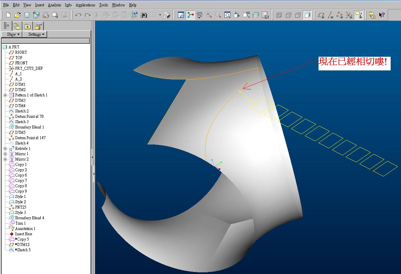The height and width of the screenshot is (274, 401).
Task: Toggle datum planes display
Action: [321, 15]
